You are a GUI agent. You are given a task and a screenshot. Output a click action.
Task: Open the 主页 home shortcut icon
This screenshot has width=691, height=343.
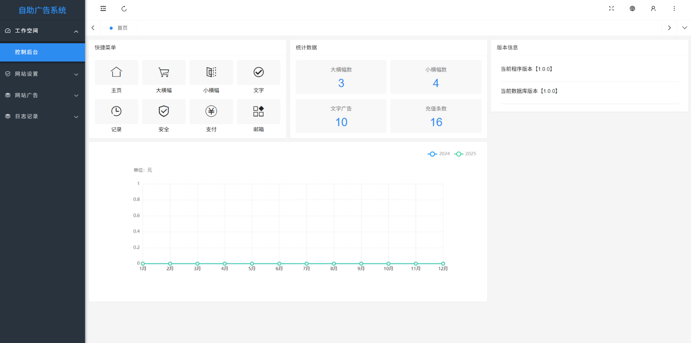pos(116,72)
